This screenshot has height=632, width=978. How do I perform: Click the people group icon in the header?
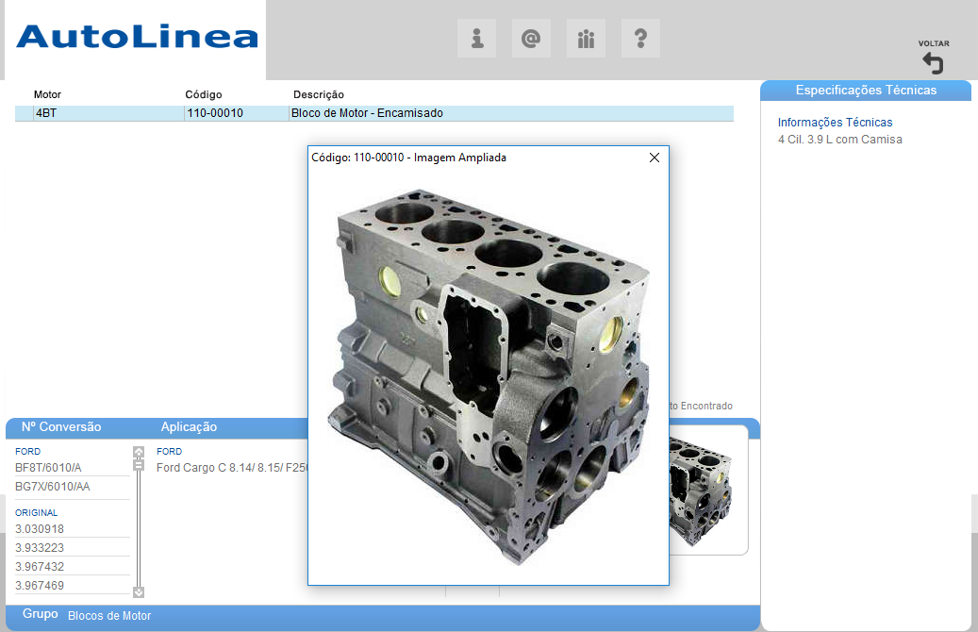tap(586, 39)
